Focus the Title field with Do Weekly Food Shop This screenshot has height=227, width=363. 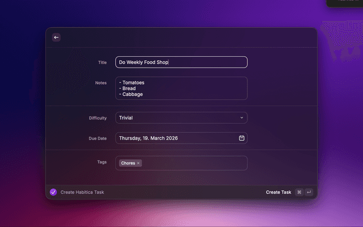(181, 62)
